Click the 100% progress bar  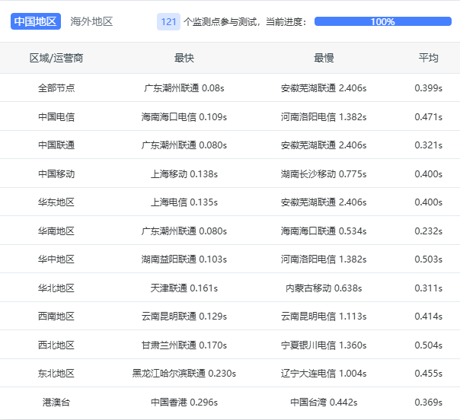(382, 21)
